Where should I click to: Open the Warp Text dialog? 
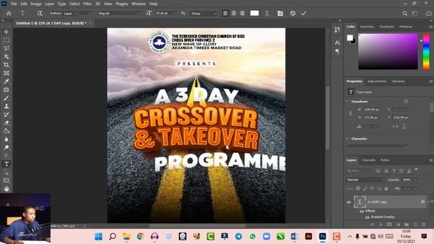pyautogui.click(x=267, y=14)
